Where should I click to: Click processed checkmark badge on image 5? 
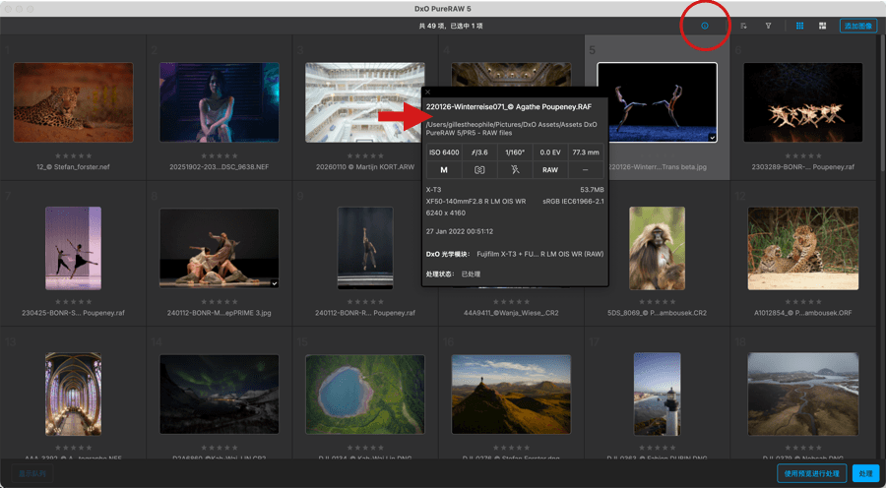(713, 138)
